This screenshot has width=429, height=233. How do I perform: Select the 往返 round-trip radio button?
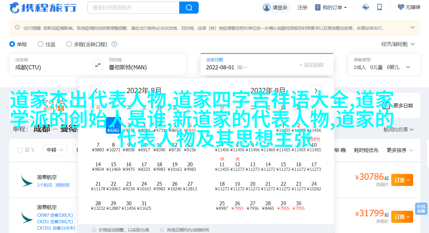coord(41,44)
